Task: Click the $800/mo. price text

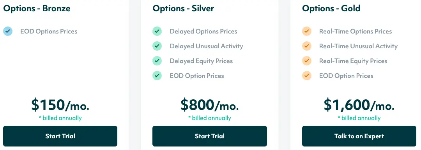Action: [x=210, y=105]
